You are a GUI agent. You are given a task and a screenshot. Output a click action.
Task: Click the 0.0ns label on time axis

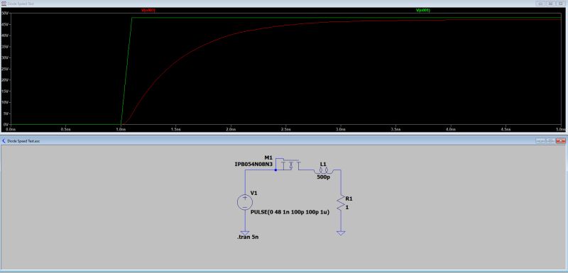pos(11,129)
